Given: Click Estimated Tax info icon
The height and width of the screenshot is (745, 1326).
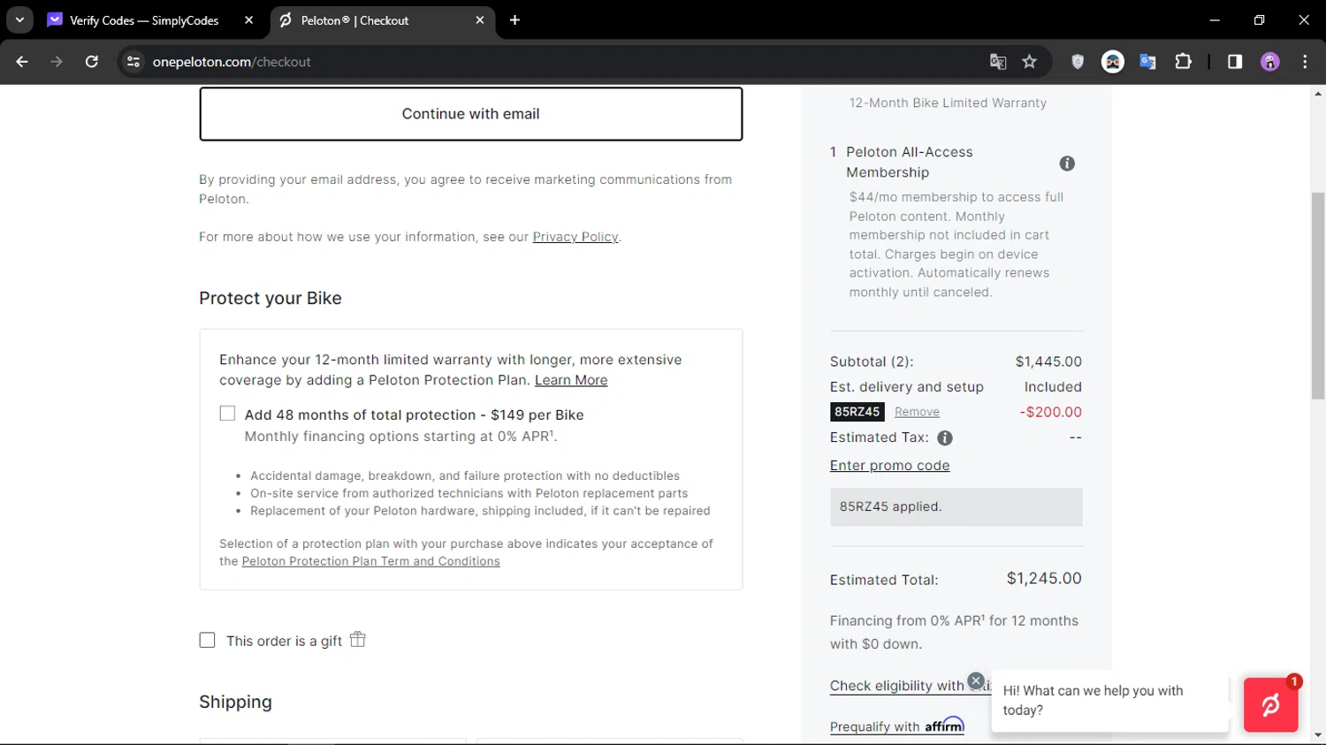Looking at the screenshot, I should tap(945, 438).
